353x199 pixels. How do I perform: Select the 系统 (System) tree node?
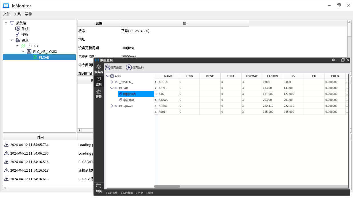click(x=25, y=29)
